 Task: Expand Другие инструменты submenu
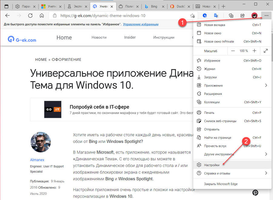pyautogui.click(x=232, y=154)
